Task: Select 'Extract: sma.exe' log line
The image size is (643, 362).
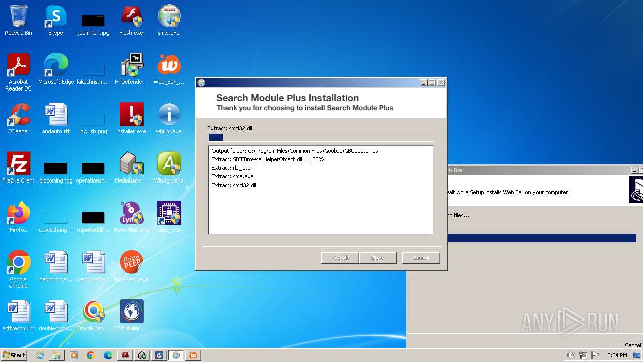Action: (232, 176)
